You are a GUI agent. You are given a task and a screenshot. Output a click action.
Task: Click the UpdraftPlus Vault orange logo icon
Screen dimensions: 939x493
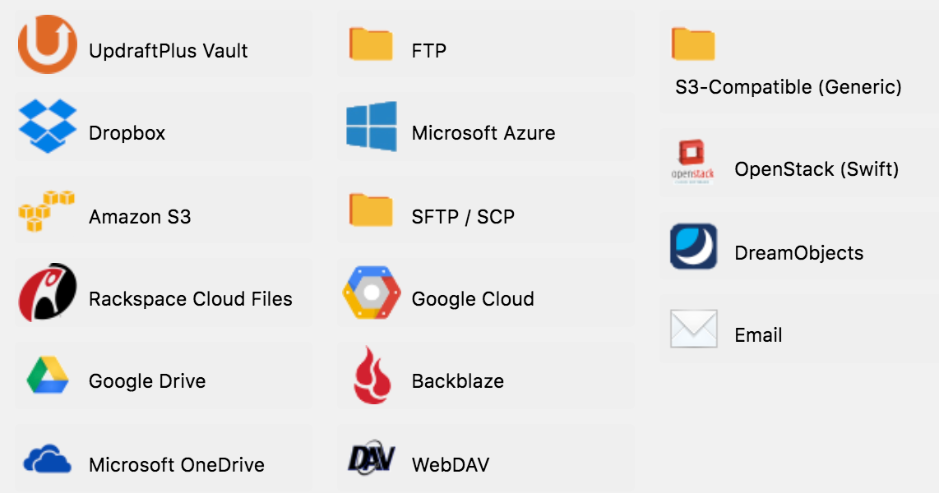(48, 44)
